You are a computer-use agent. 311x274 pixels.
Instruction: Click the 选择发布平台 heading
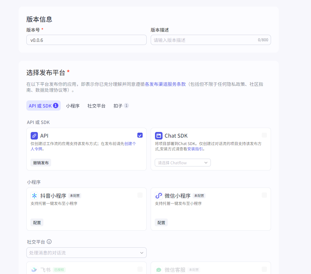[46, 73]
